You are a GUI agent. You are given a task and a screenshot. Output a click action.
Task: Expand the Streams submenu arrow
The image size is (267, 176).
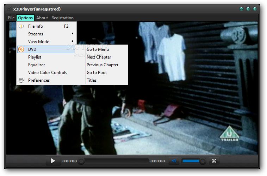73,34
